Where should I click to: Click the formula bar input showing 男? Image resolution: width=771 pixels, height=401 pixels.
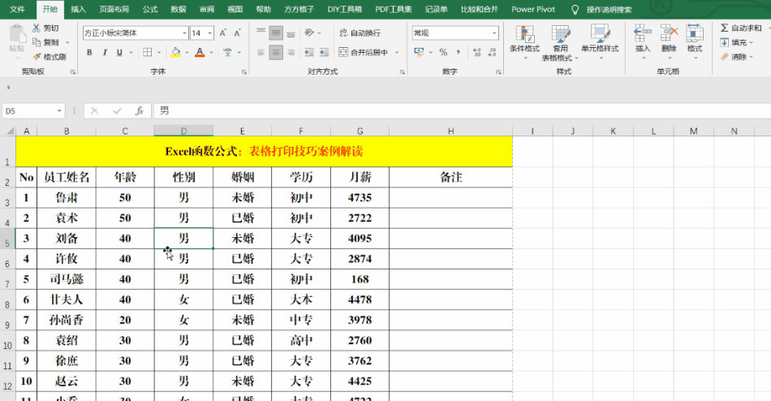(463, 111)
